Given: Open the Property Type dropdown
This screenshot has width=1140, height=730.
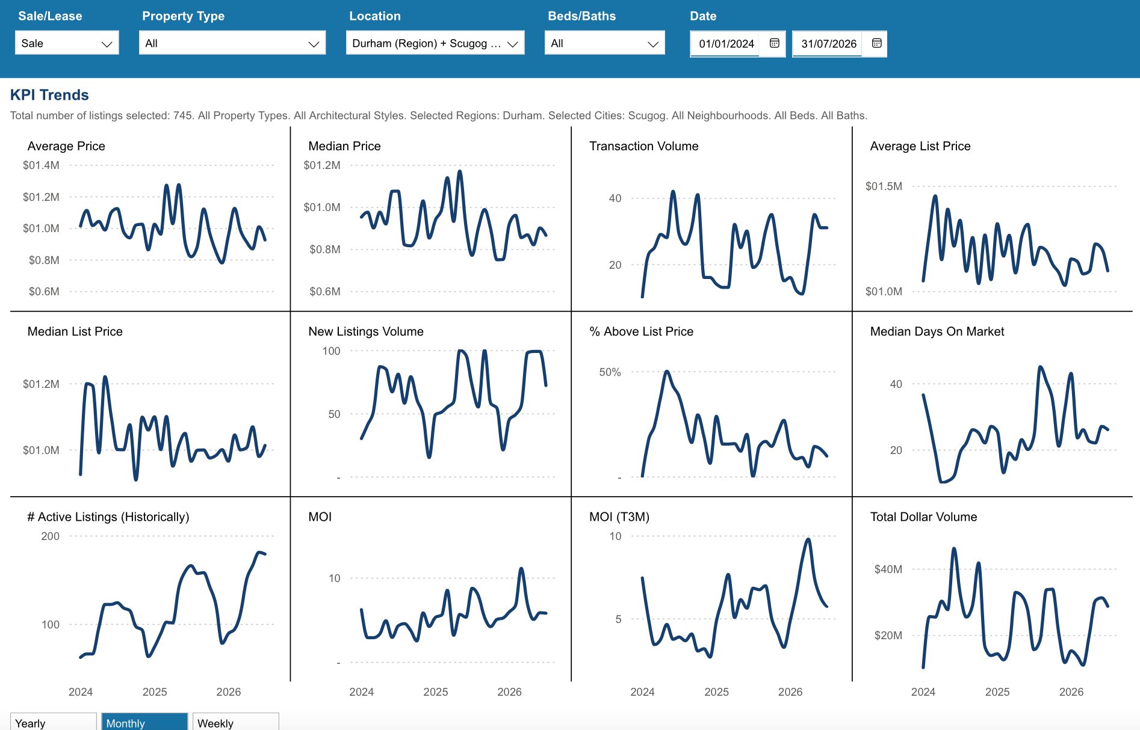Looking at the screenshot, I should coord(232,43).
